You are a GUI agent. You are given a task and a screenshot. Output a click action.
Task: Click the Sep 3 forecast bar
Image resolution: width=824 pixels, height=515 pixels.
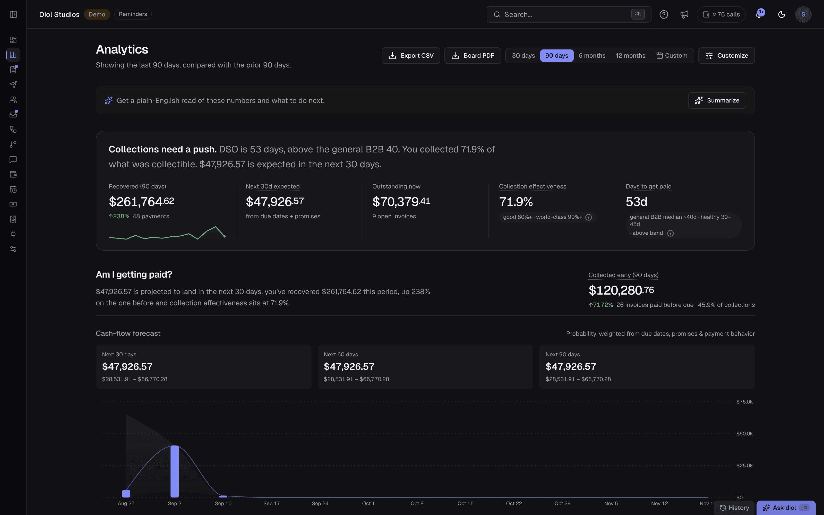(x=175, y=471)
